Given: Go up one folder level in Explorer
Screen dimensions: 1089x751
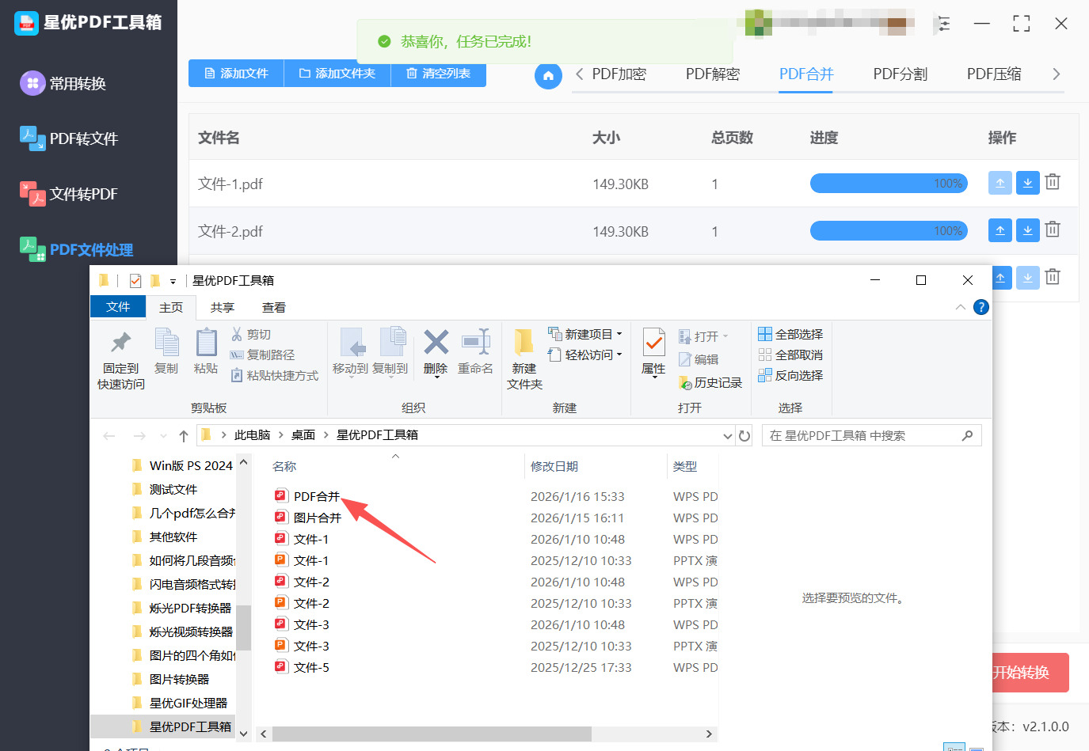Looking at the screenshot, I should coord(184,436).
